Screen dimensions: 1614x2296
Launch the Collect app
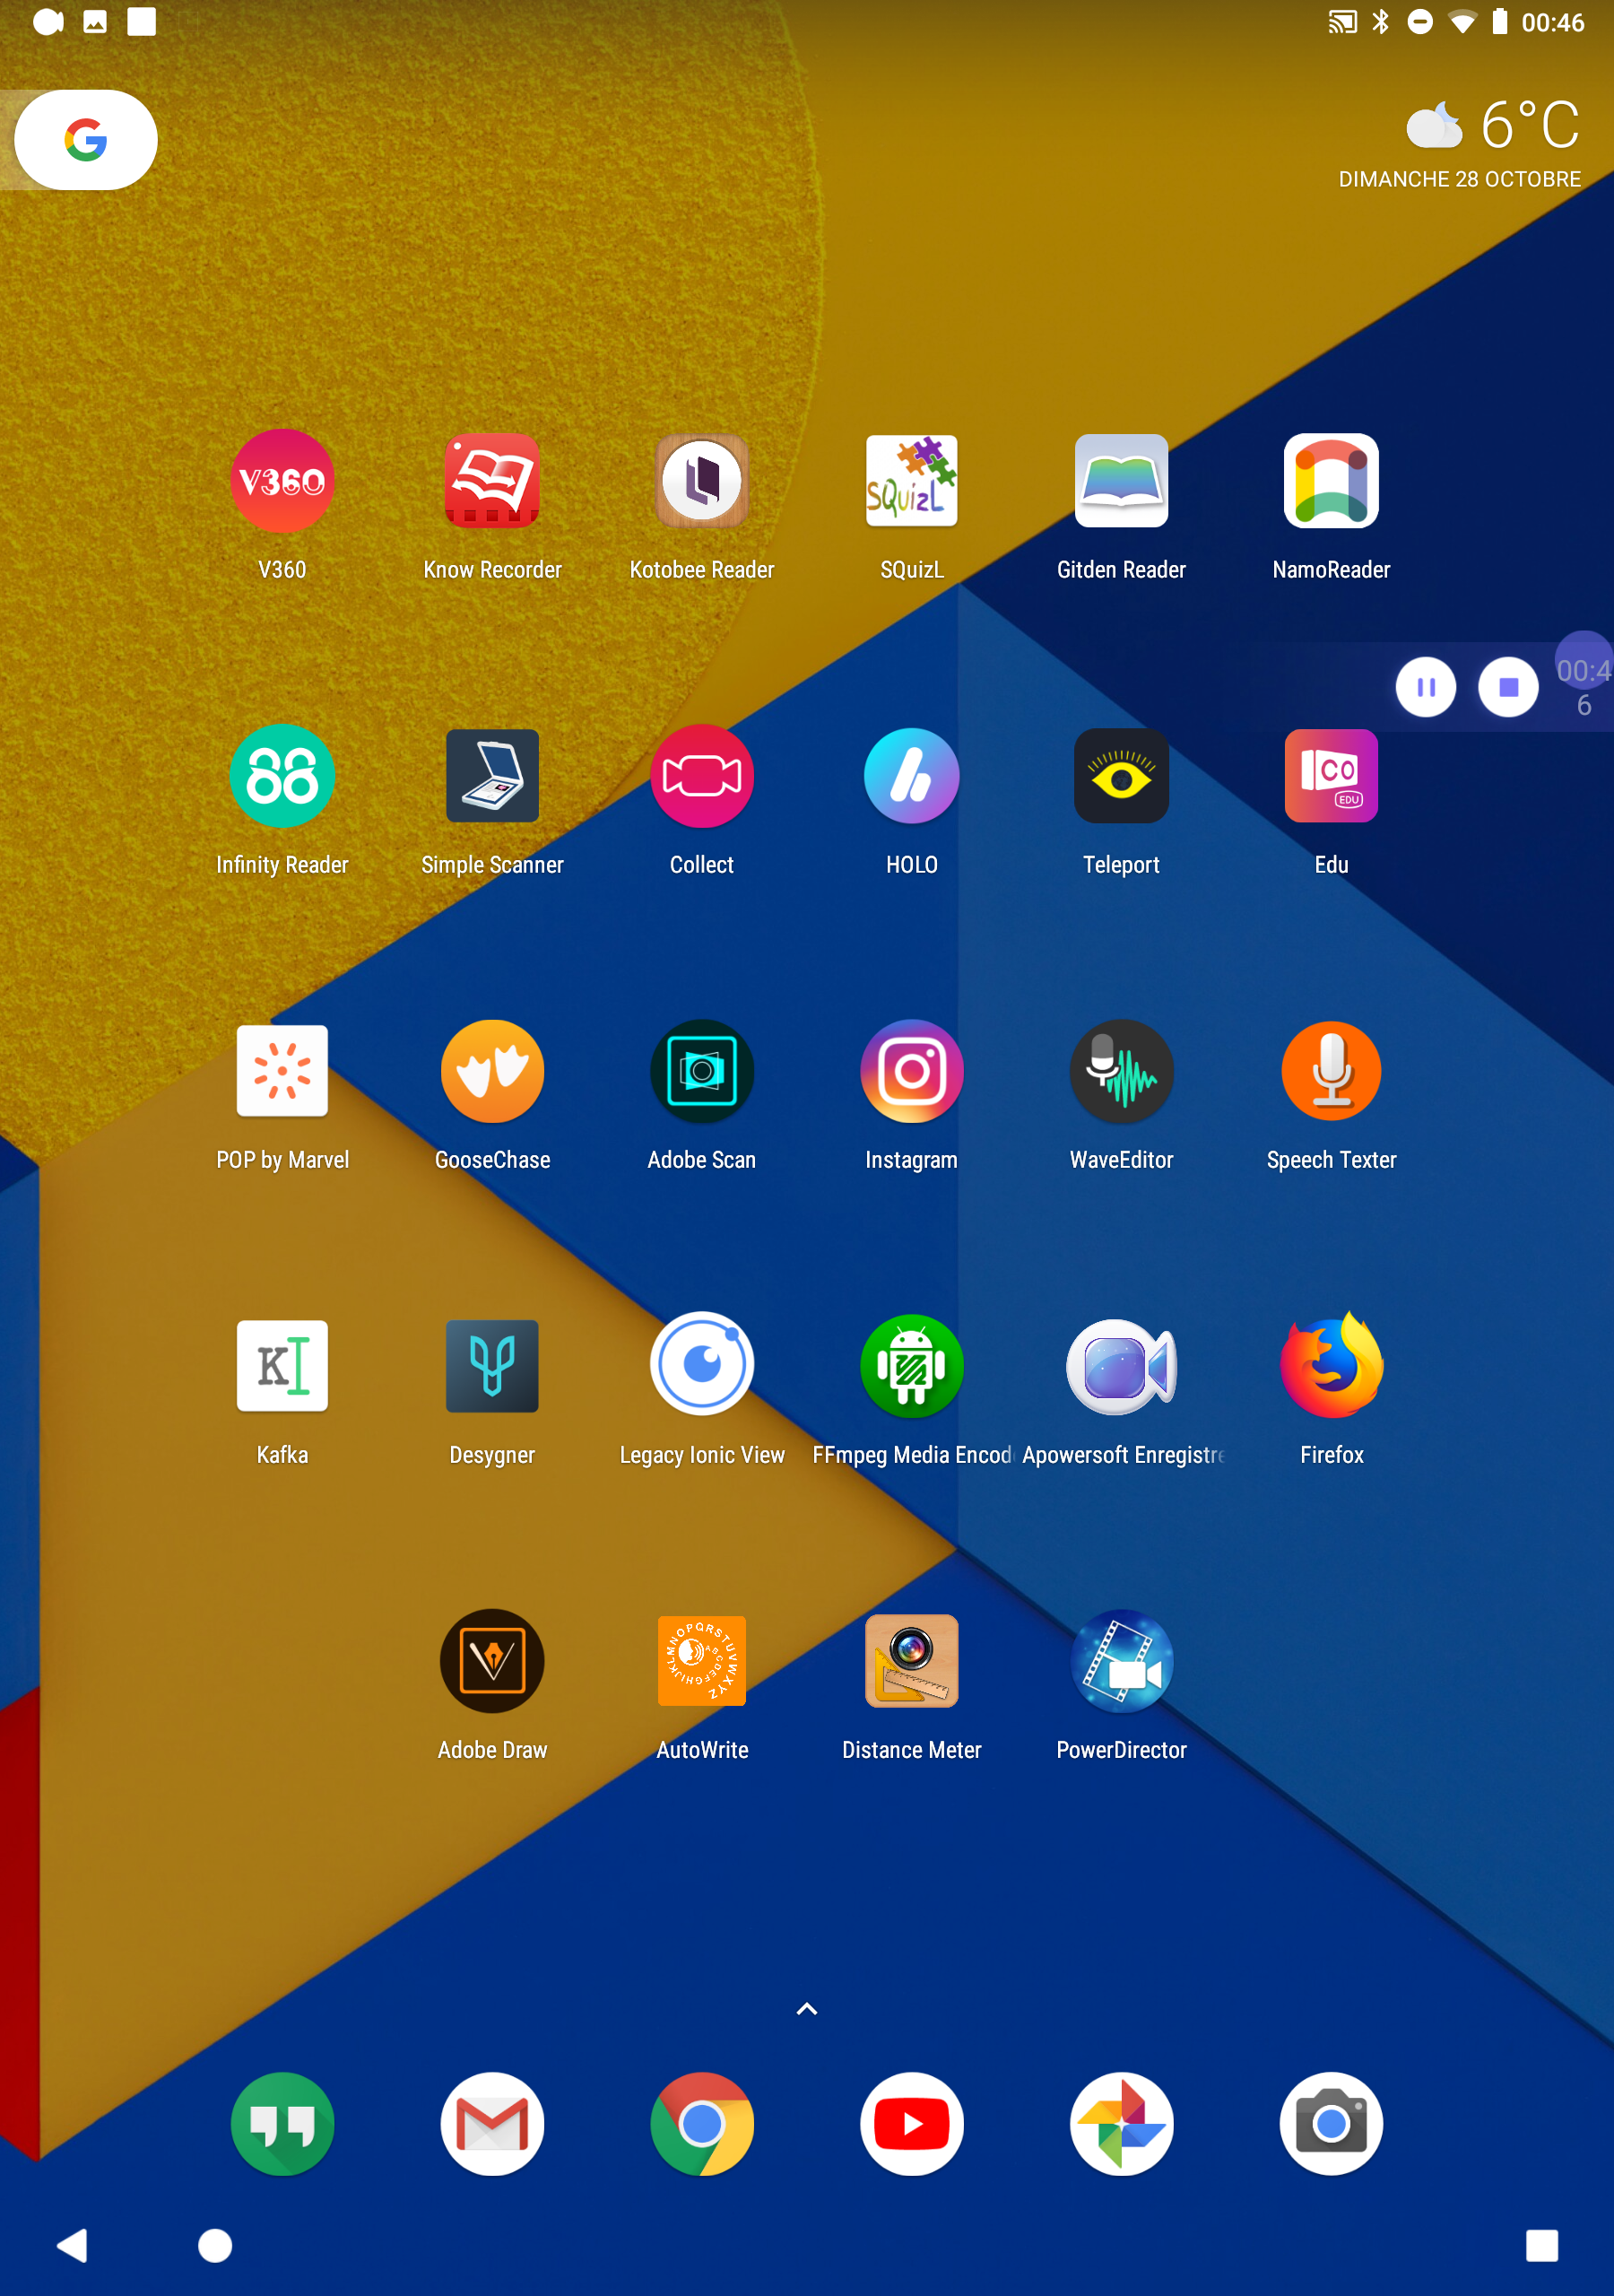click(x=702, y=776)
